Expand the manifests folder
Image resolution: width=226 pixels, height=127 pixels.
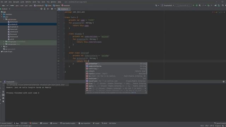tap(2, 14)
